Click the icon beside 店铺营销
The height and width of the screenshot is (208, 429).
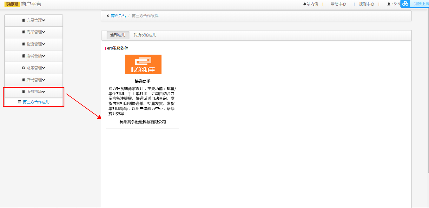click(x=24, y=56)
